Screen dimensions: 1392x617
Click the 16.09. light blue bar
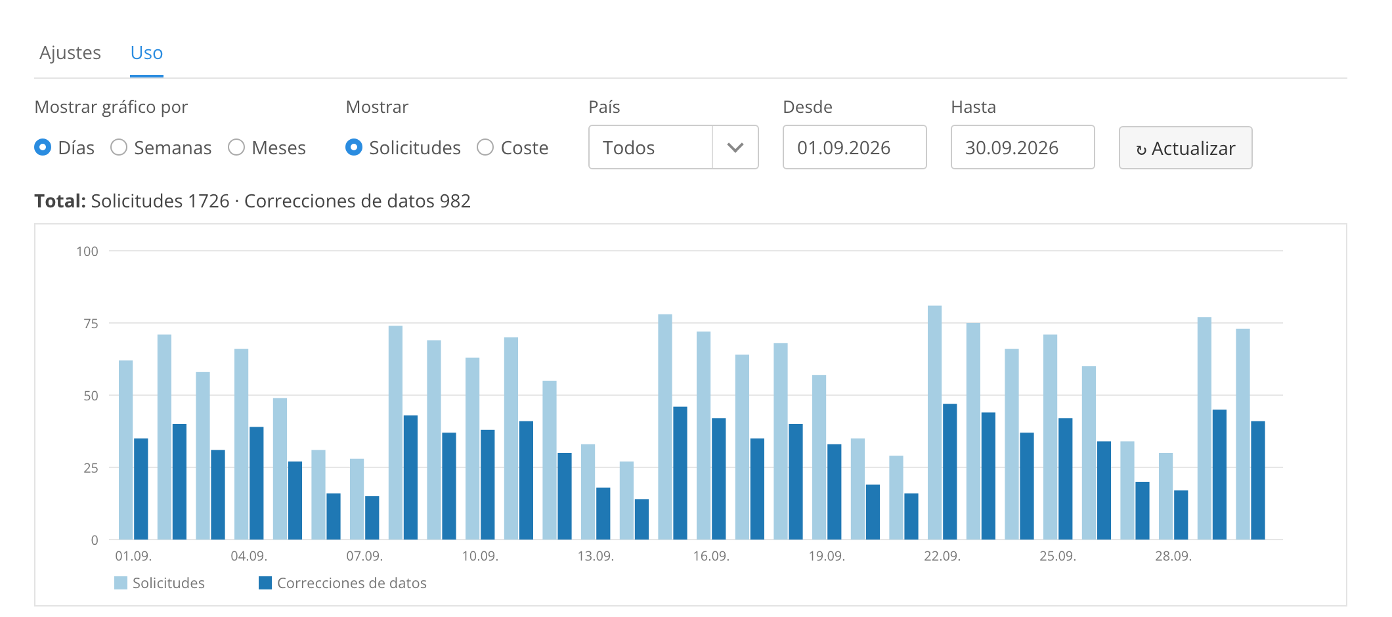coord(704,436)
